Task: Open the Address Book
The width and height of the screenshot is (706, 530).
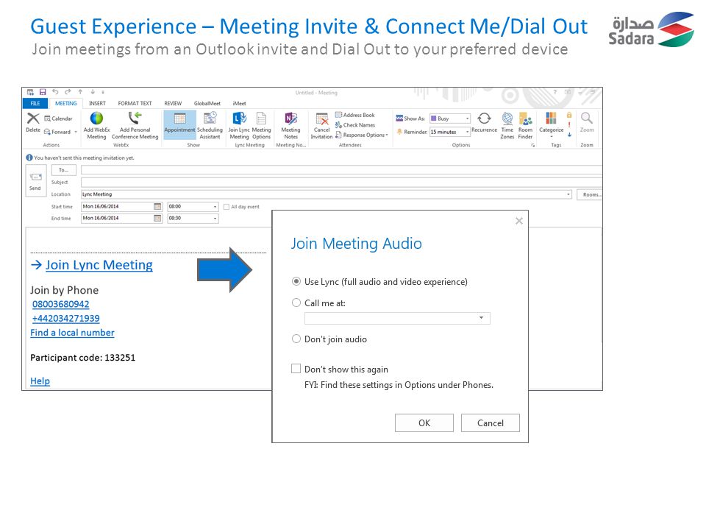Action: 355,115
